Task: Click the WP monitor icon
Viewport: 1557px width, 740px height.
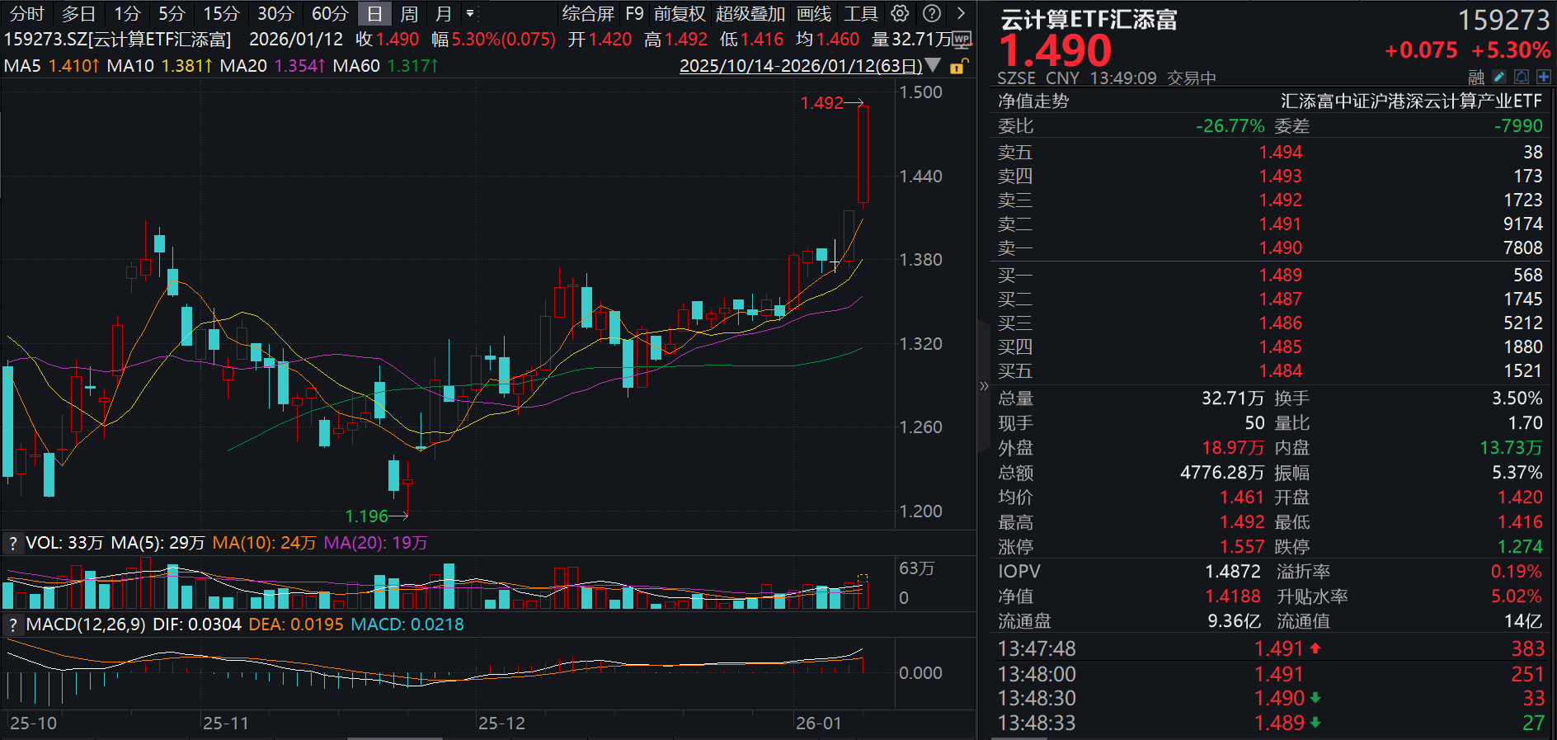Action: click(962, 40)
